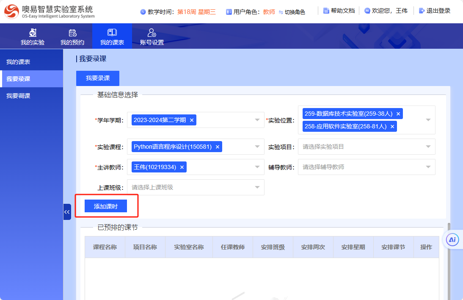Remove the 258-应用软件实验室 location tag
The height and width of the screenshot is (300, 463).
[392, 127]
